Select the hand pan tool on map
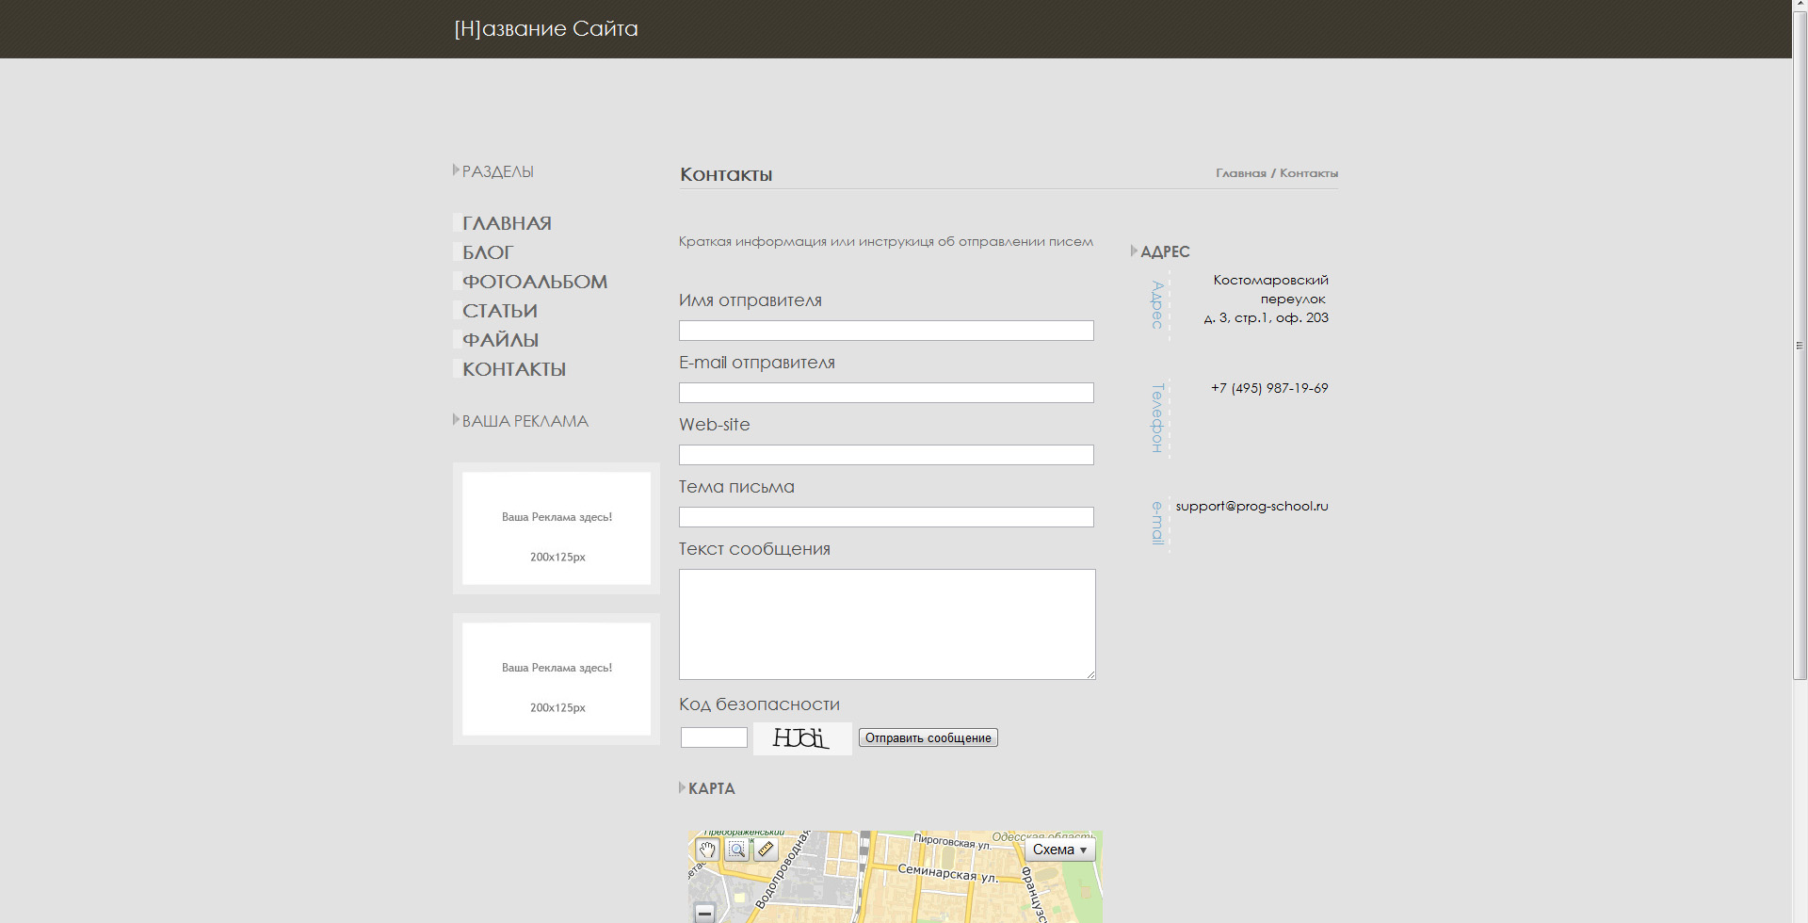 tap(707, 850)
